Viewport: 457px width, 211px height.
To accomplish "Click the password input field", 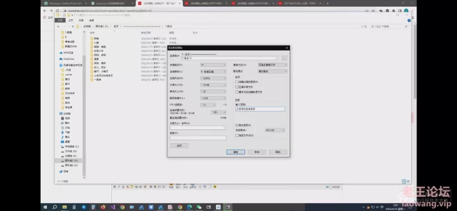I will pyautogui.click(x=260, y=109).
